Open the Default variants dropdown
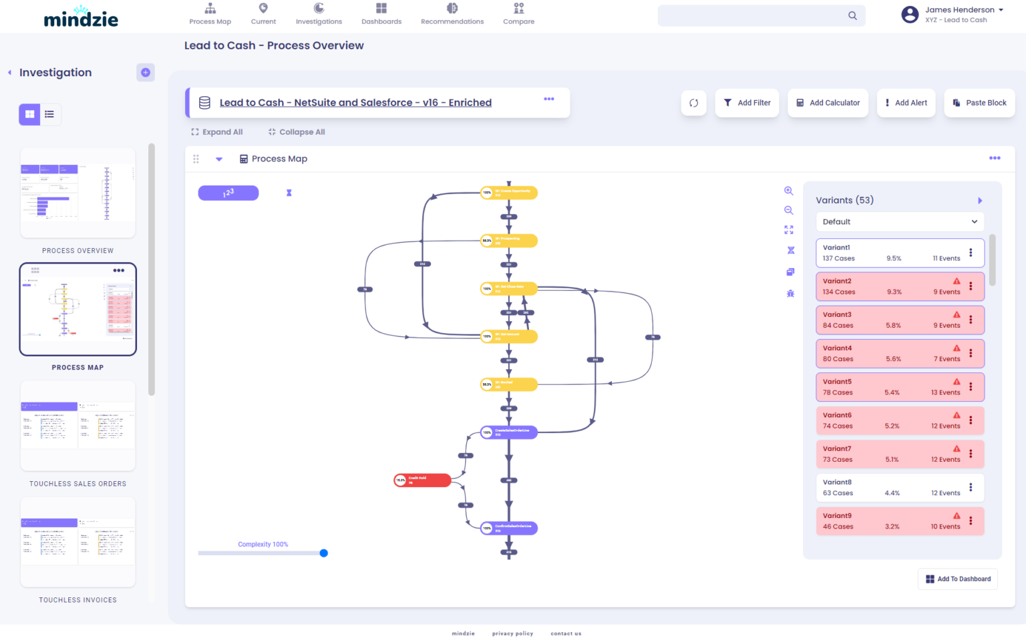Screen dimensions: 1026x638 pyautogui.click(x=900, y=222)
